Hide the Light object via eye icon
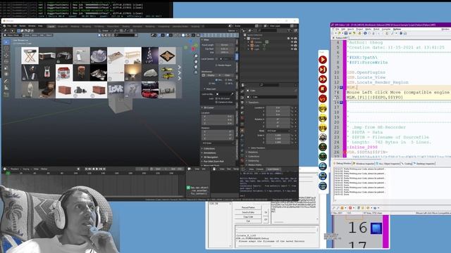Image resolution: width=451 pixels, height=253 pixels. pos(292,49)
